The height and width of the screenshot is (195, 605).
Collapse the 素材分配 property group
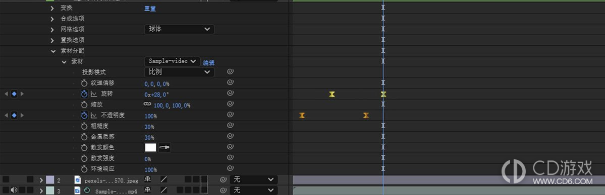pos(53,51)
